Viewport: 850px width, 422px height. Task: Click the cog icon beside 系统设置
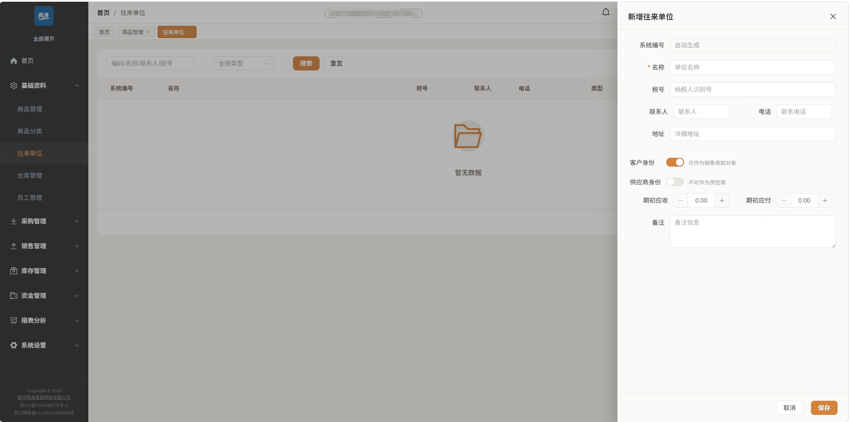14,345
